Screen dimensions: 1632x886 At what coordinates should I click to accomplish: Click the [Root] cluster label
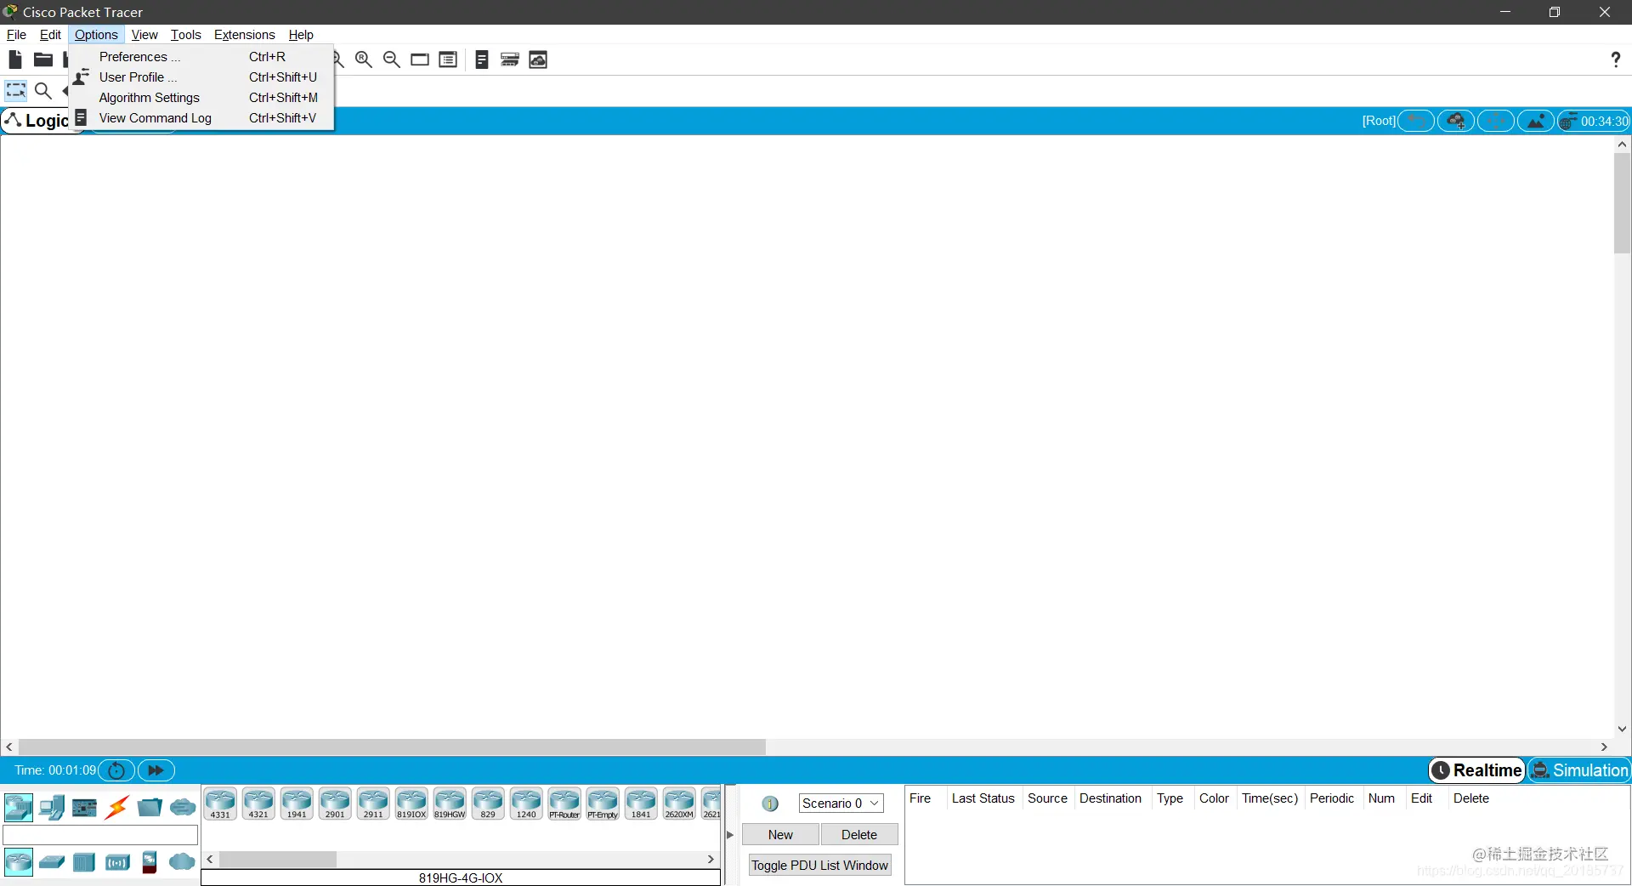pos(1379,122)
